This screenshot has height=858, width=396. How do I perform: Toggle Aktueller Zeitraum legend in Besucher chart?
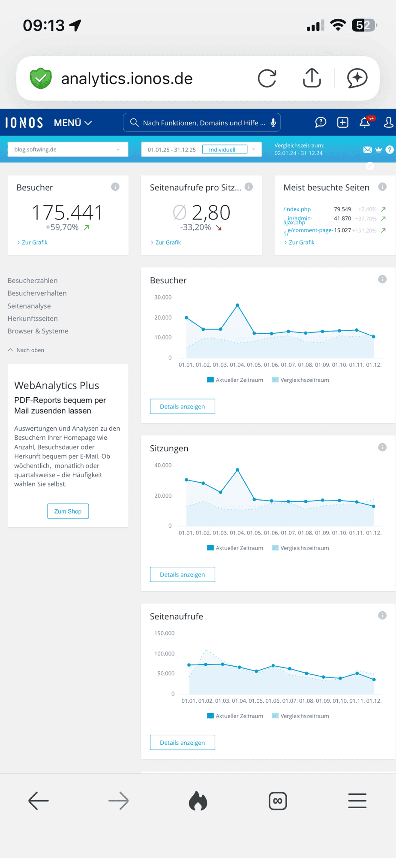235,380
